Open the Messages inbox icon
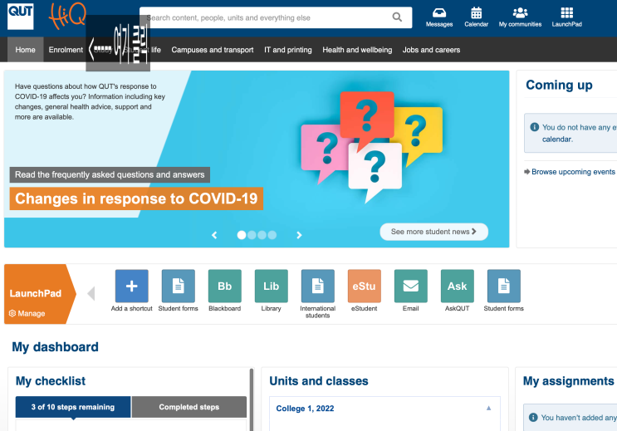The image size is (617, 431). tap(439, 13)
